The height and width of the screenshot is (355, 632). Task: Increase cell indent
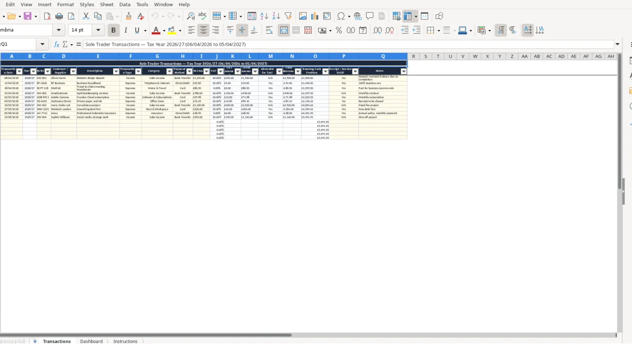(404, 31)
